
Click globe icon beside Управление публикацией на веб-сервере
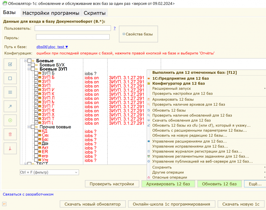click(149, 161)
